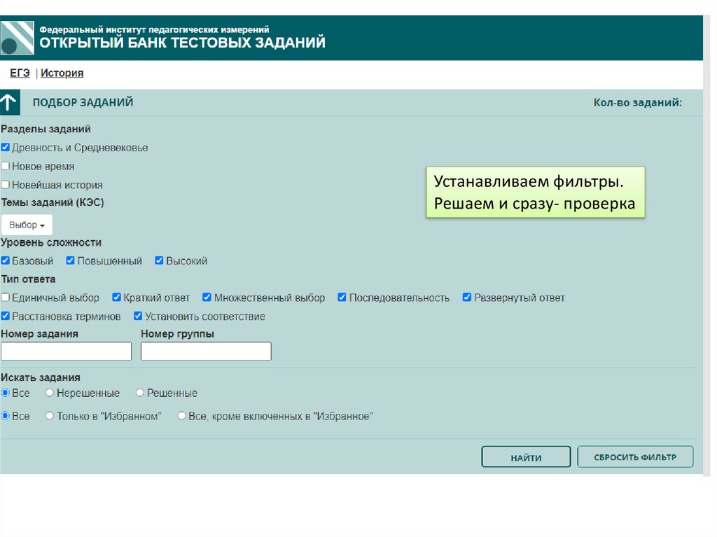The height and width of the screenshot is (537, 717).
Task: Enable the Новое время section checkbox
Action: pyautogui.click(x=6, y=167)
